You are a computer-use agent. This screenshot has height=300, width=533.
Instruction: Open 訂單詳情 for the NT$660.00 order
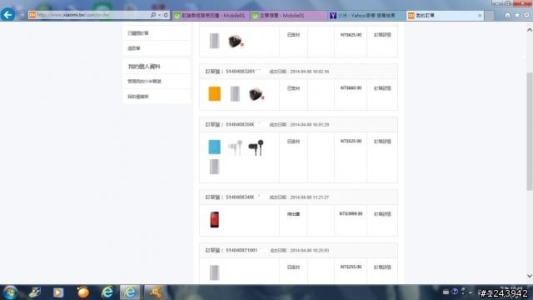pyautogui.click(x=382, y=88)
